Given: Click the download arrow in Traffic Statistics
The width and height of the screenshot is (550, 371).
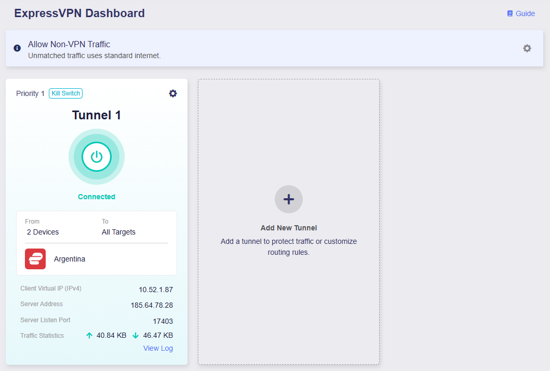Looking at the screenshot, I should [x=136, y=336].
